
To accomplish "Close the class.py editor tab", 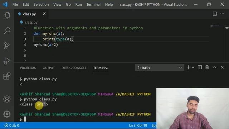I will tap(44, 14).
